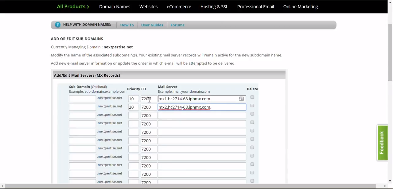Click the blue help question mark icon

[57, 25]
